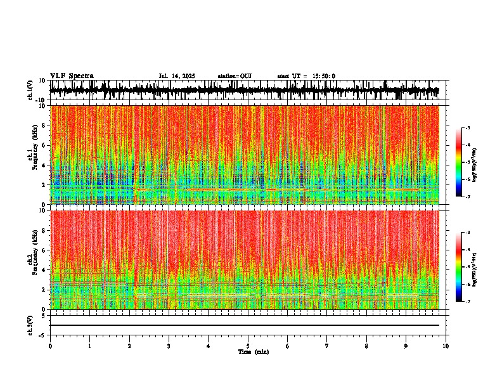This screenshot has width=502, height=388.
Task: Click time axis tick label "3"
Action: coord(169,346)
